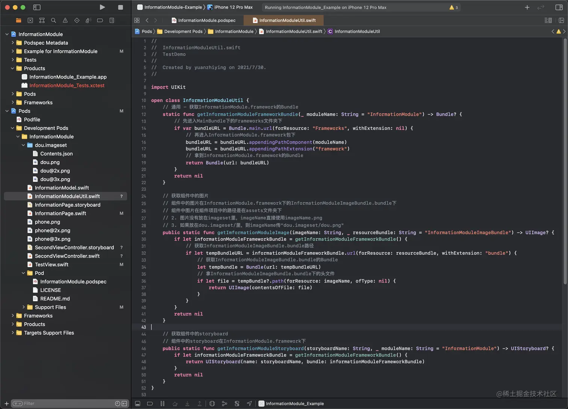Open the Find navigator magnifier icon
This screenshot has height=409, width=568.
(x=53, y=20)
